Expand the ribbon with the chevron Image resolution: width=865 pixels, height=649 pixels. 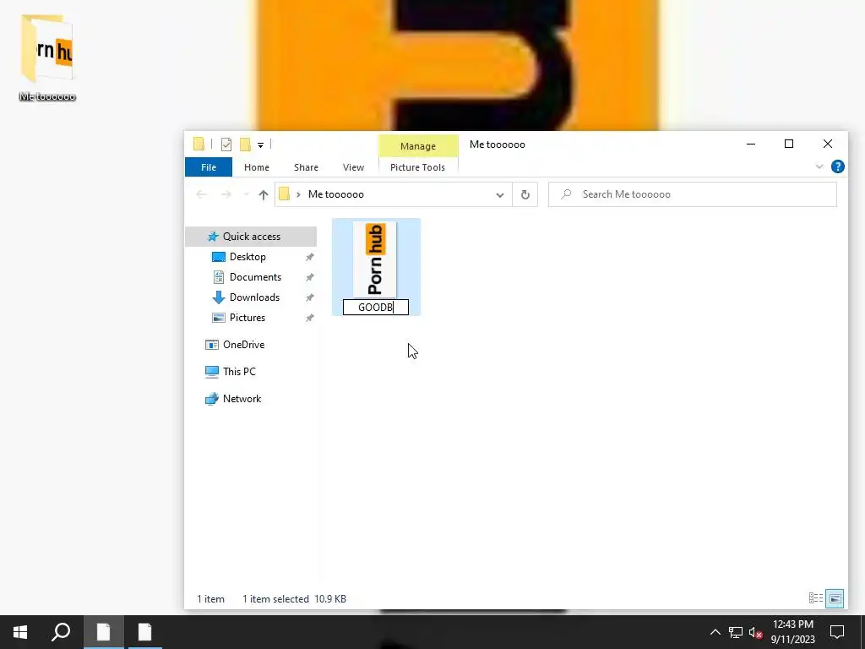(819, 166)
